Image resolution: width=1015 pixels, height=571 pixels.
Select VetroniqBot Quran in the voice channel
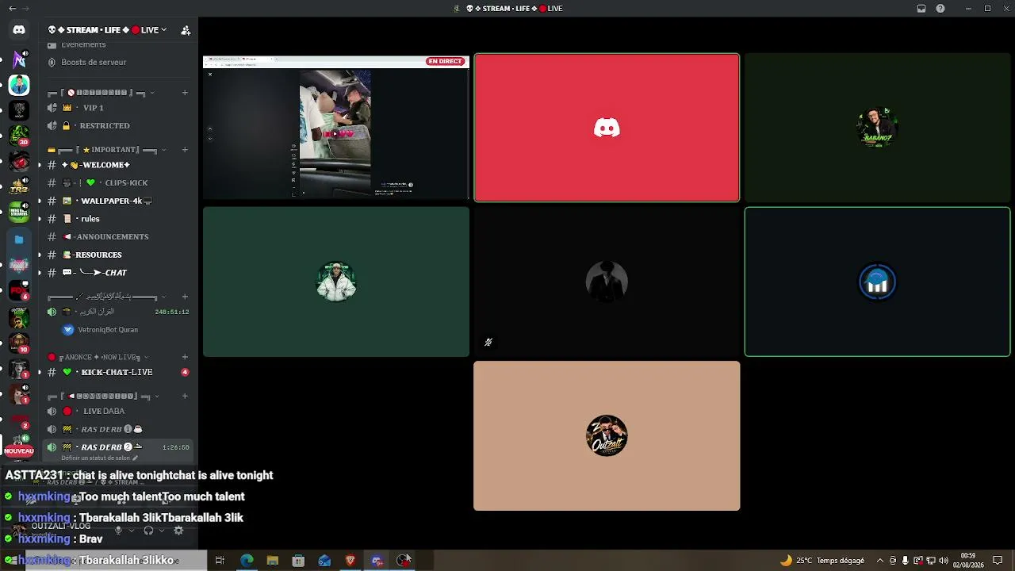click(x=101, y=330)
